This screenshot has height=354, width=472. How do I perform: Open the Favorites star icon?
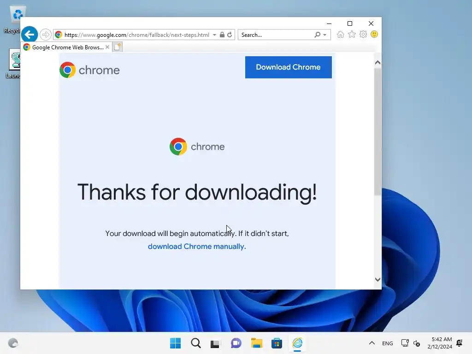point(352,34)
